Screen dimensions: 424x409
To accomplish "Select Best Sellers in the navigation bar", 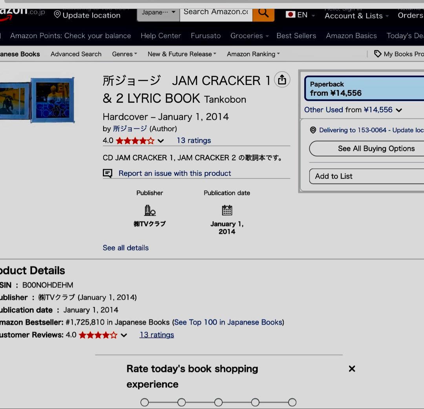I will 296,35.
